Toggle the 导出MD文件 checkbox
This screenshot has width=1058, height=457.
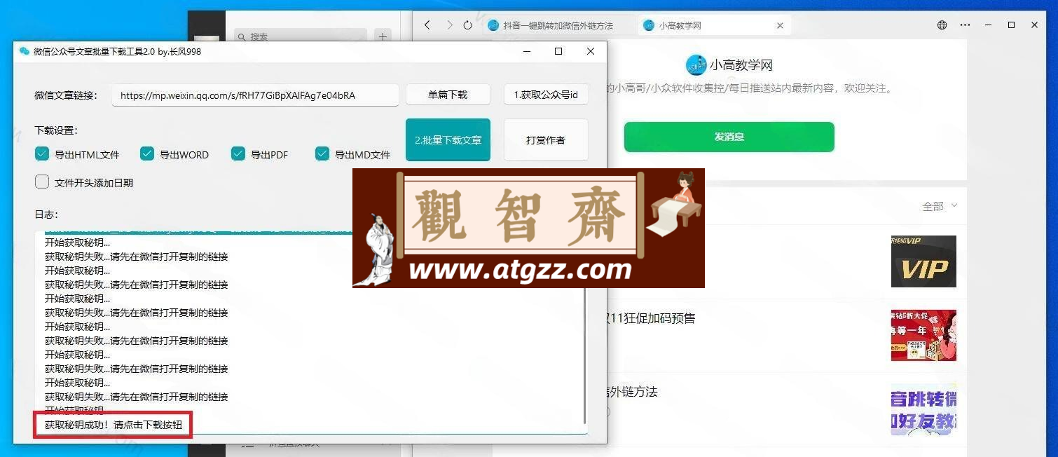tap(322, 154)
